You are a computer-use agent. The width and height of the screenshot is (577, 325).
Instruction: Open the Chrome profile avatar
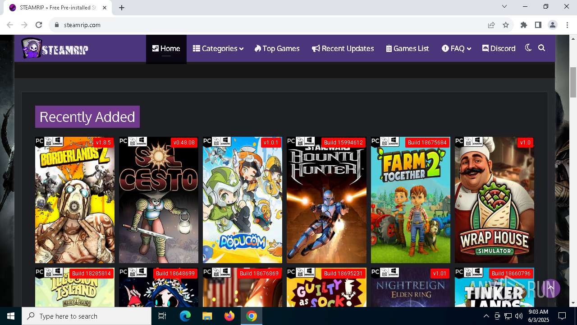(x=553, y=25)
